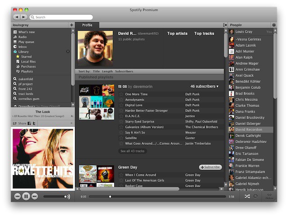
Task: Subscribe to the Green Day playlist
Action: tap(210, 167)
